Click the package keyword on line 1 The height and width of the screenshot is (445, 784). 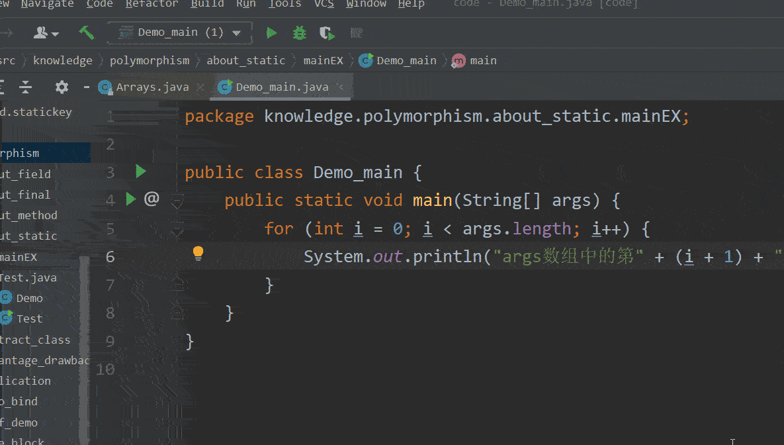(219, 117)
